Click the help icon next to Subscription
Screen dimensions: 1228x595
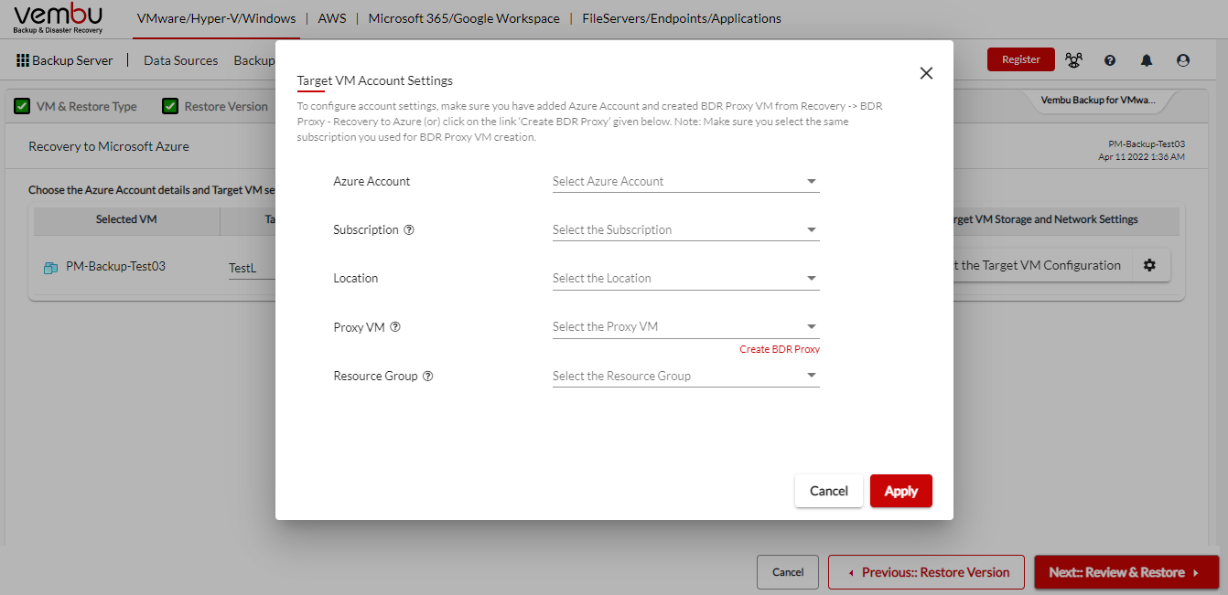(x=409, y=229)
